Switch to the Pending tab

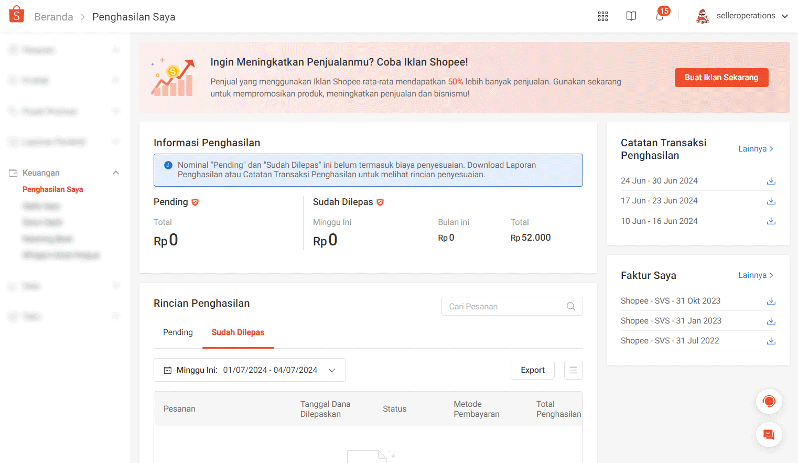pyautogui.click(x=178, y=332)
